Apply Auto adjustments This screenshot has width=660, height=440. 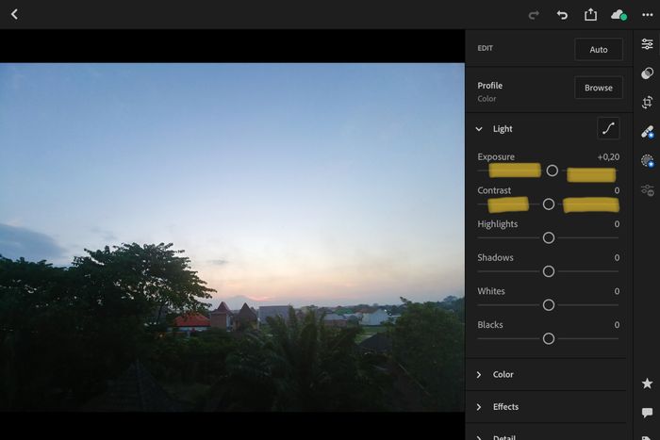599,49
